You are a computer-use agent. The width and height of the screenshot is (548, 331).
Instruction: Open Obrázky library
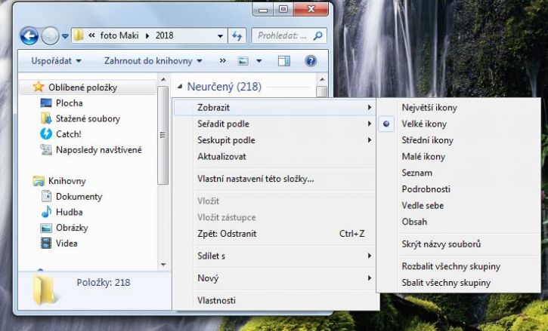point(72,228)
